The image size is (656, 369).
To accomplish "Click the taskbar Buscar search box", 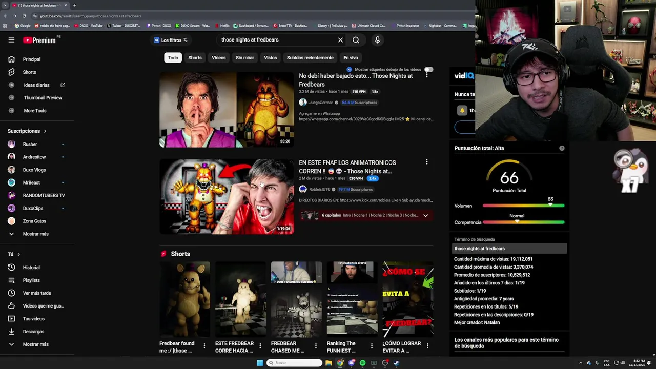I will click(295, 363).
